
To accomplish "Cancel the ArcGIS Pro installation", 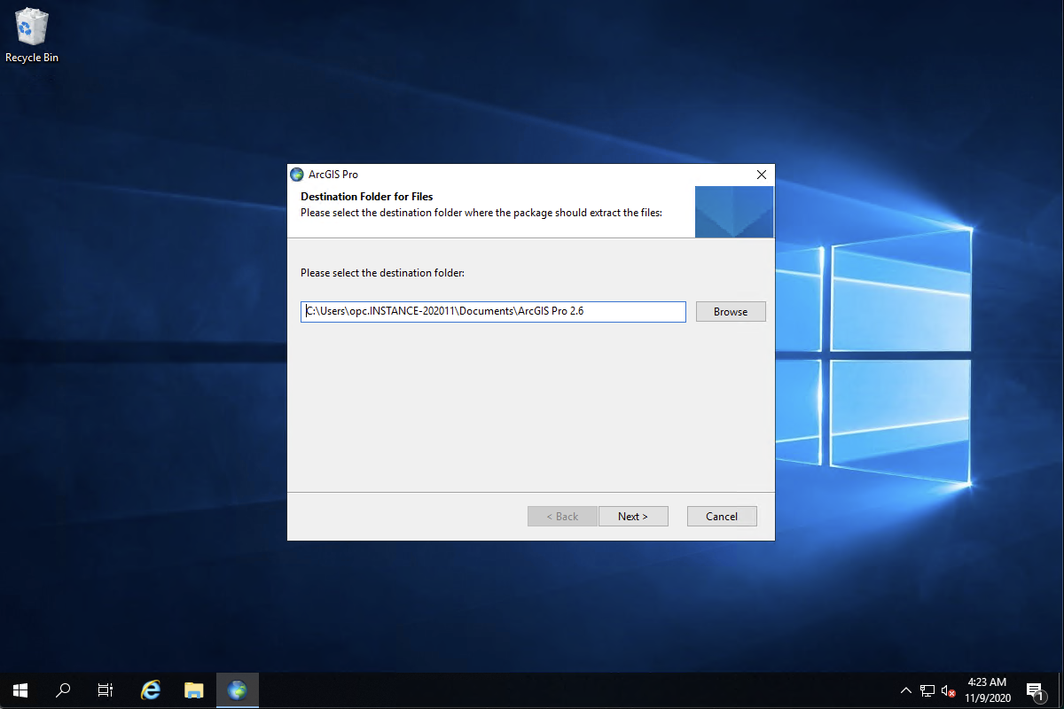I will pos(722,516).
